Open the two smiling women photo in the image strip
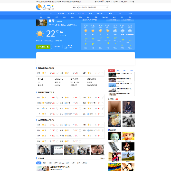171x171 pixels. 97,150
